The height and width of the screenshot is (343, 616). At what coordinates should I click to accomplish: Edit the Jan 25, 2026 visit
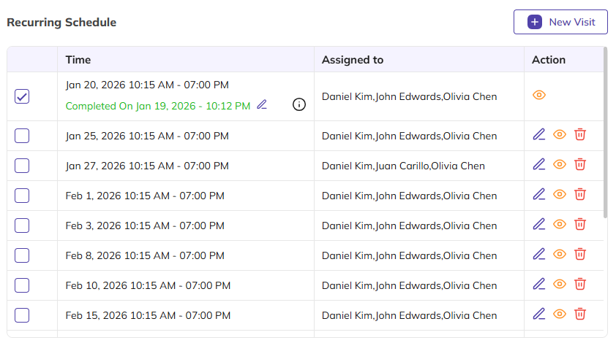pyautogui.click(x=539, y=134)
